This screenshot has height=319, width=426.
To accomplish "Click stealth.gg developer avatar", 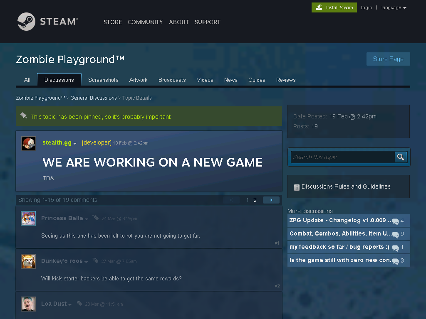I will (29, 143).
